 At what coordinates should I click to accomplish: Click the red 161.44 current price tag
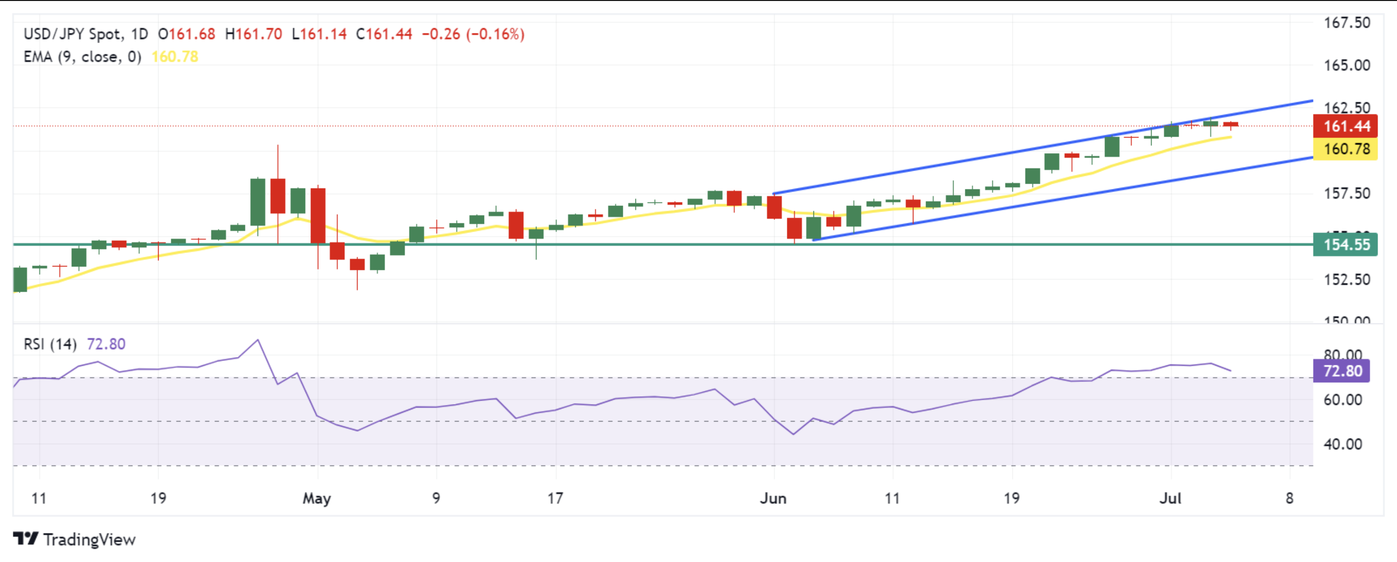[x=1345, y=126]
